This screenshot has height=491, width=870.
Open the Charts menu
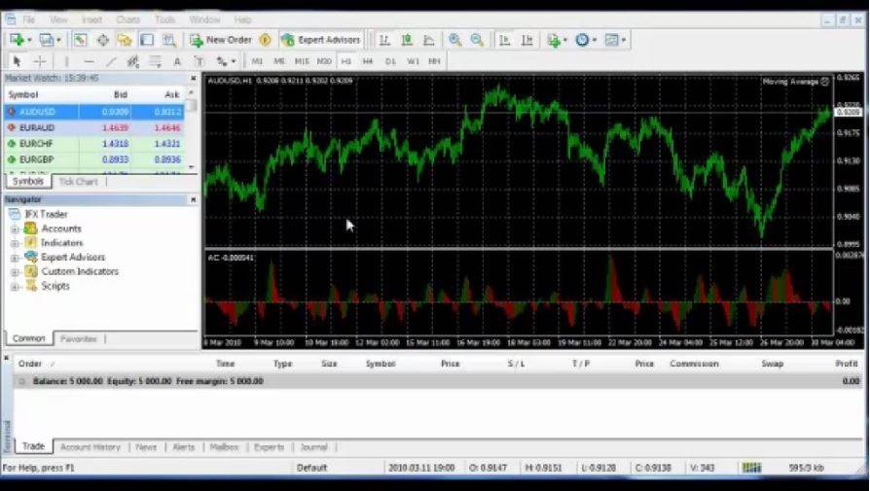(127, 19)
